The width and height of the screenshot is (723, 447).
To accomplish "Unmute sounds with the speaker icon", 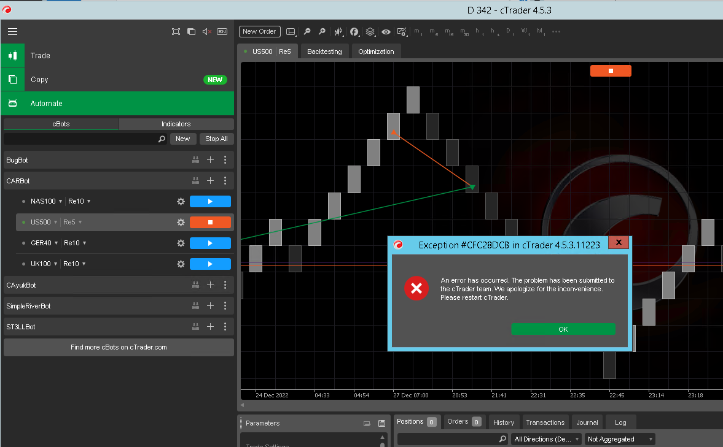I will 206,31.
